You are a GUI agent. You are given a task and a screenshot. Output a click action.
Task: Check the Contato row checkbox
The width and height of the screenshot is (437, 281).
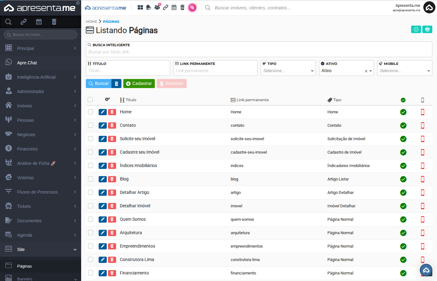[x=91, y=125]
